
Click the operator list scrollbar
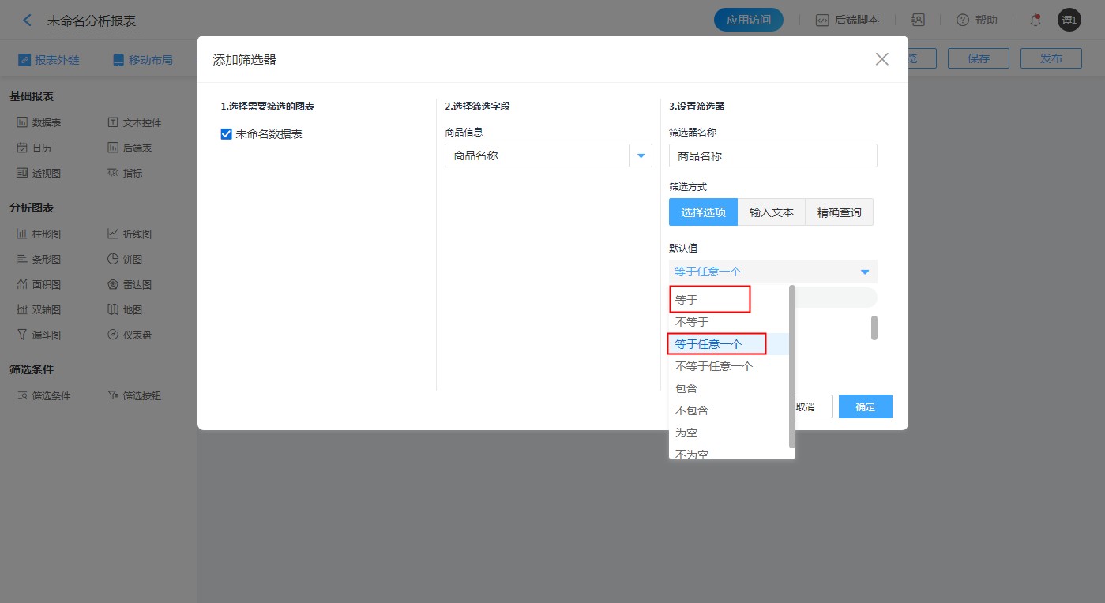791,363
